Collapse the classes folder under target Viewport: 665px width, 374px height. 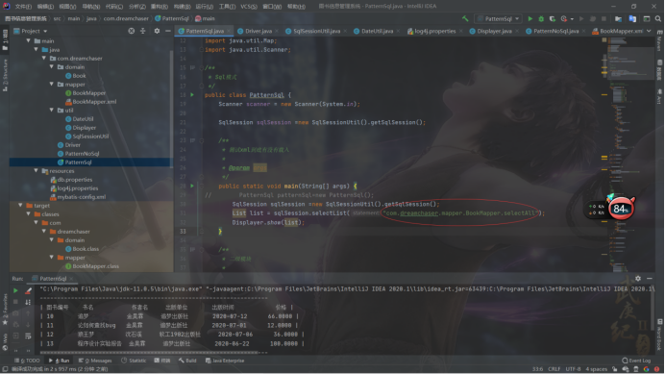click(28, 214)
